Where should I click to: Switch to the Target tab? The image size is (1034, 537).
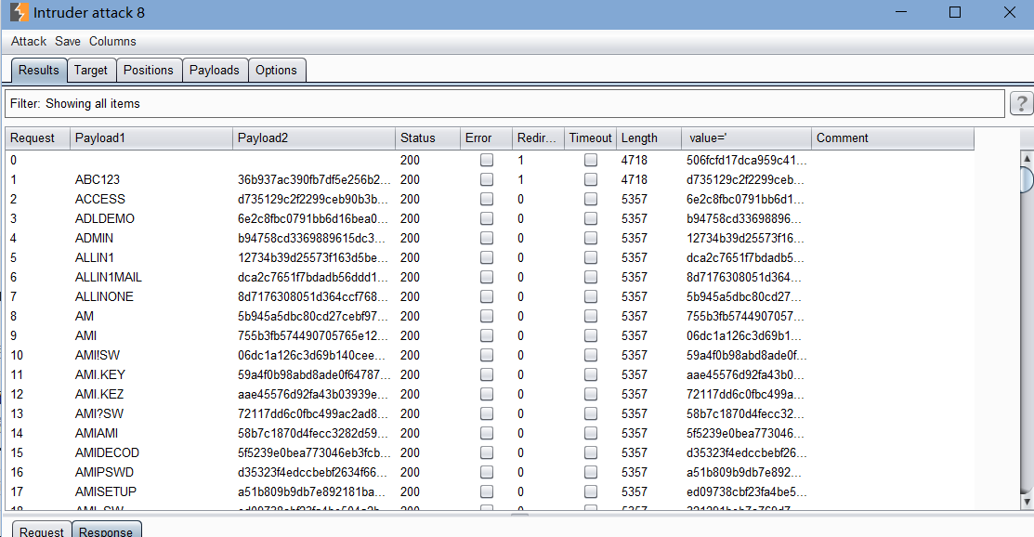pos(91,70)
